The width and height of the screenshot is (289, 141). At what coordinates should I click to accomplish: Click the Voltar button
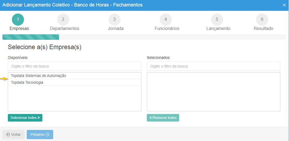13,135
